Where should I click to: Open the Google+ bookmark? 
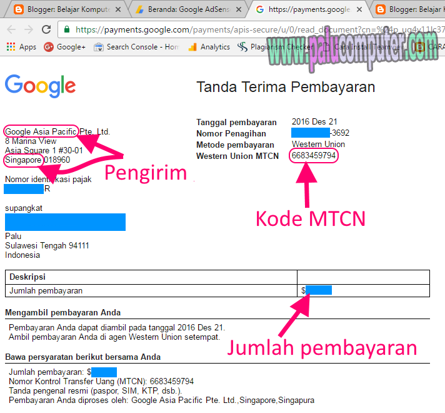coord(64,46)
